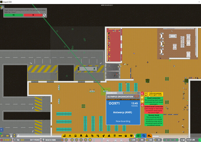The width and height of the screenshot is (201, 142).
Task: Toggle the passenger overlay round button
Action: (81, 140)
